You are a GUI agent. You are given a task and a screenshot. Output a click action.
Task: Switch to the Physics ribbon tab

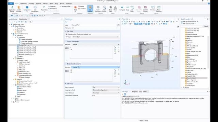(45, 4)
